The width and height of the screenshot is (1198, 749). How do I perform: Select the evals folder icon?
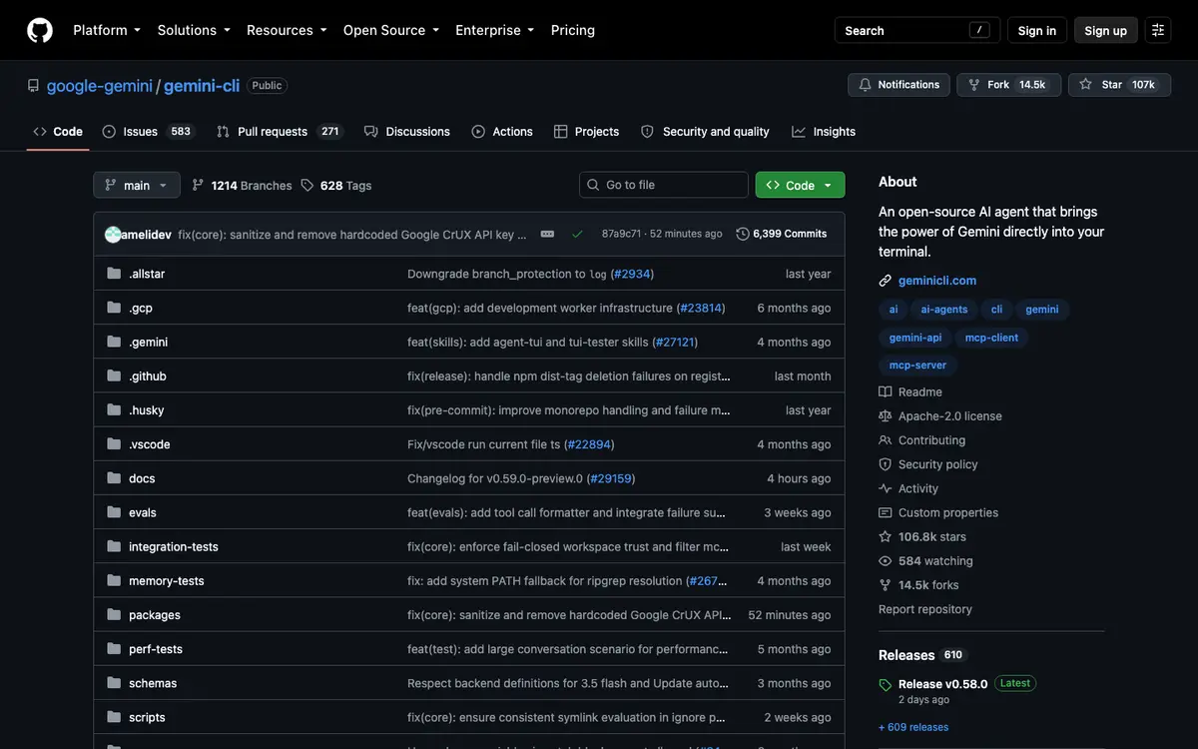pyautogui.click(x=114, y=512)
